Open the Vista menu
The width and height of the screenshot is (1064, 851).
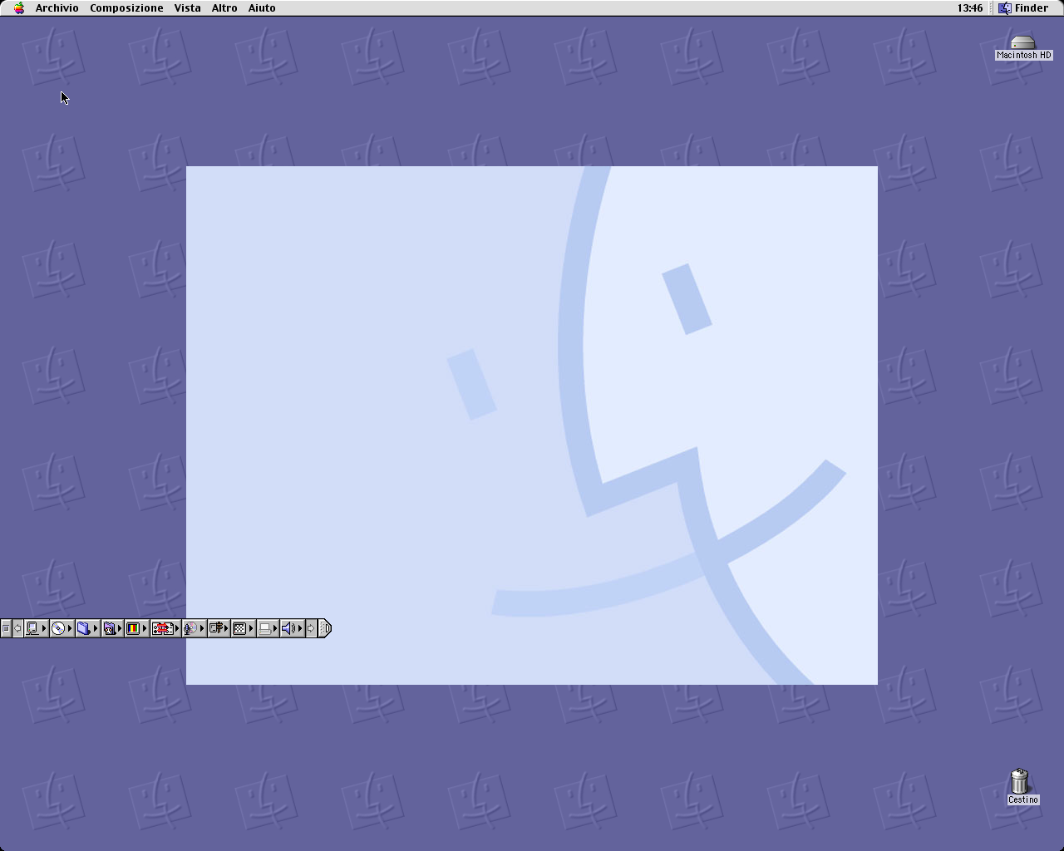pyautogui.click(x=187, y=8)
